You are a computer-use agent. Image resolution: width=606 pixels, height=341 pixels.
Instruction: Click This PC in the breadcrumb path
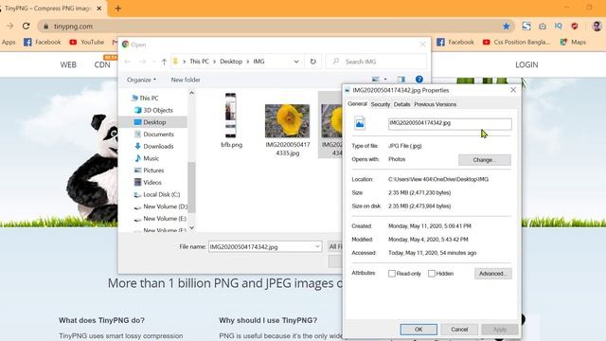(x=199, y=62)
